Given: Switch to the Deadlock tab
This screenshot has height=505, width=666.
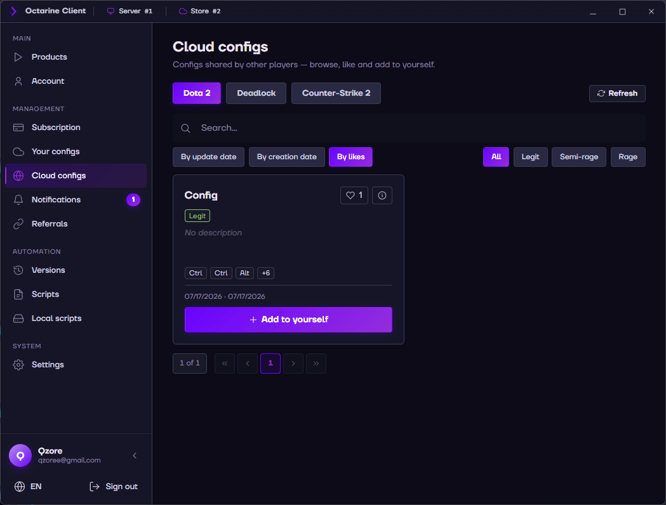Looking at the screenshot, I should pyautogui.click(x=256, y=93).
